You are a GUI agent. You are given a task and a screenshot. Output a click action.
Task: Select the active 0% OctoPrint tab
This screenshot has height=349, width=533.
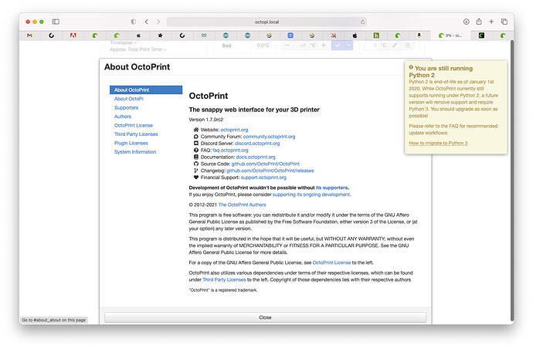click(x=450, y=36)
